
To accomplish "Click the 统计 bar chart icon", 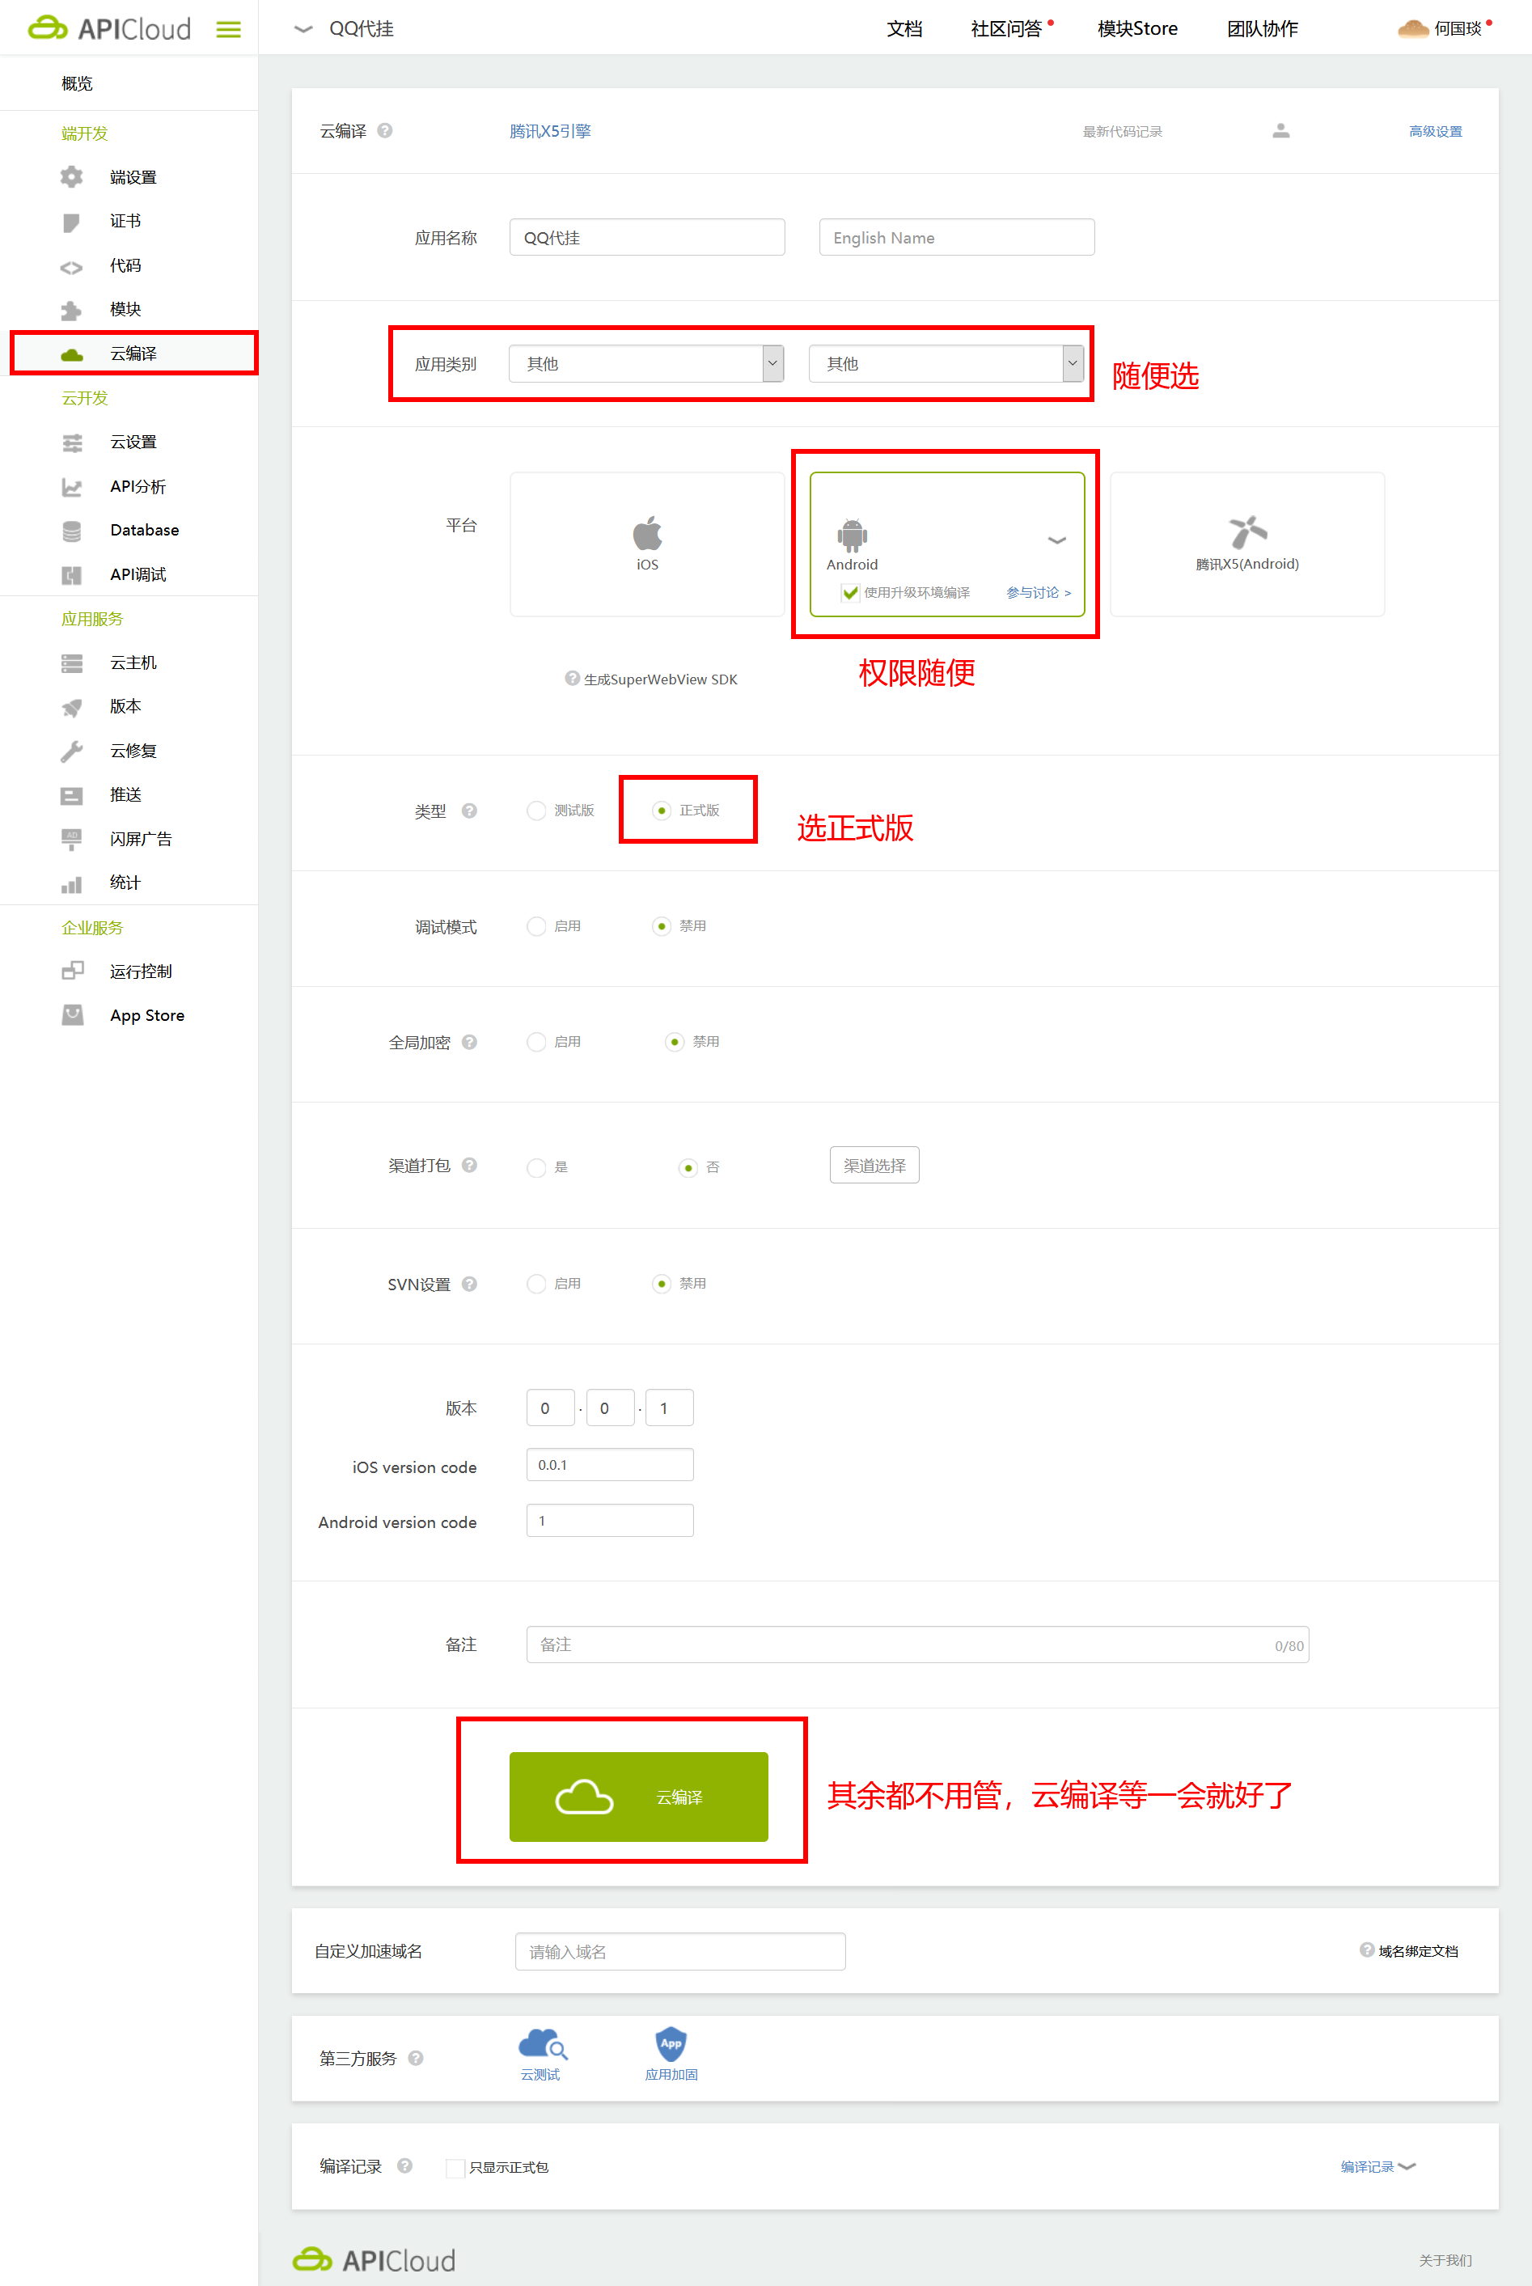I will click(71, 884).
